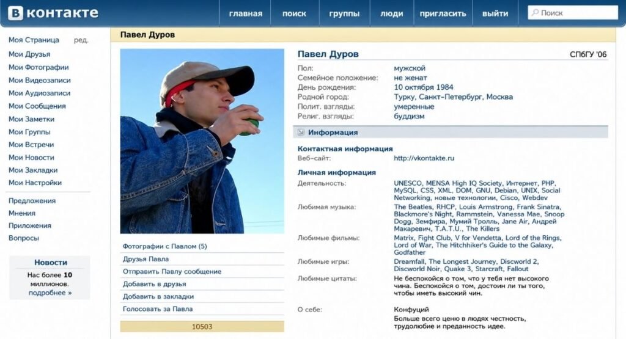Open Мои Новости
The width and height of the screenshot is (626, 339).
tap(31, 158)
